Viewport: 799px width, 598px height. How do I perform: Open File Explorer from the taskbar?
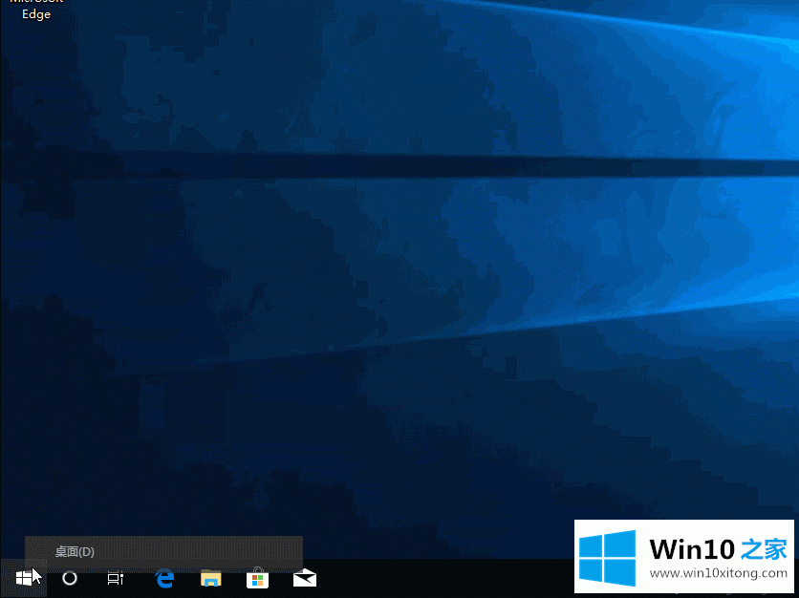point(211,579)
